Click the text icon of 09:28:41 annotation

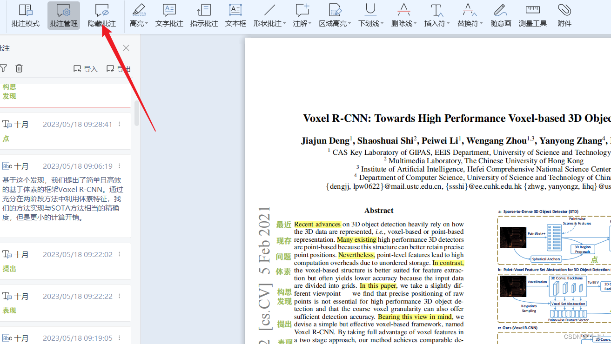tap(7, 124)
